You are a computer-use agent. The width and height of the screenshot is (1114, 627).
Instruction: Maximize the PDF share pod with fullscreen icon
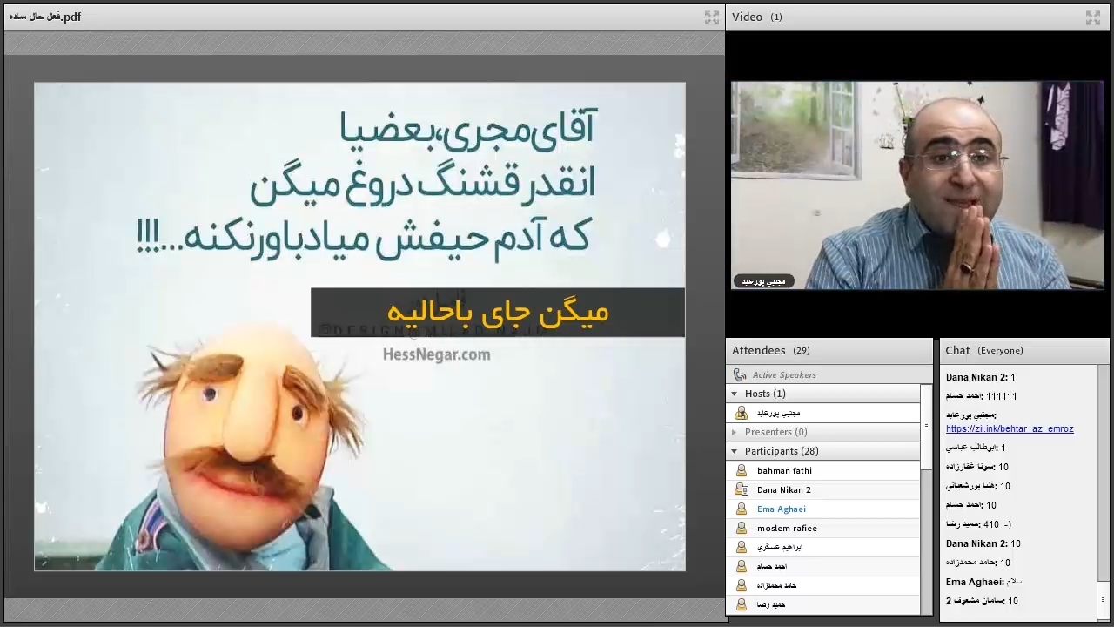tap(711, 17)
